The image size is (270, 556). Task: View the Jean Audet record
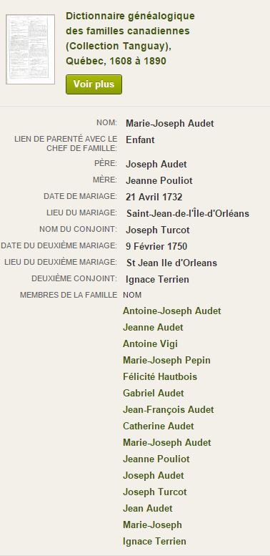[148, 508]
